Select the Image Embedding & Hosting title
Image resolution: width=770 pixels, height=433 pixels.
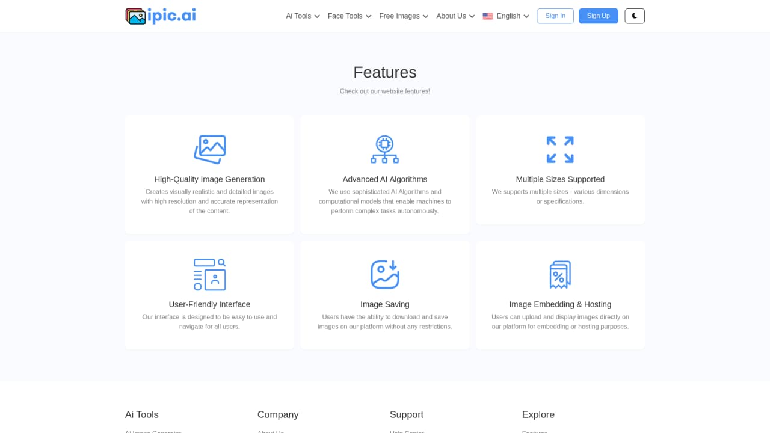(x=560, y=304)
